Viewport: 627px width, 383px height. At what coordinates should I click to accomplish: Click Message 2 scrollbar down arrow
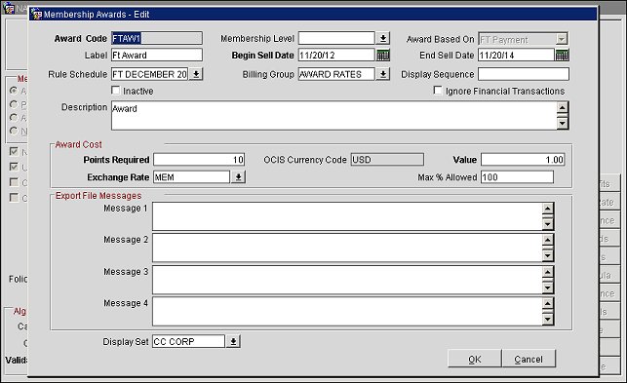547,256
